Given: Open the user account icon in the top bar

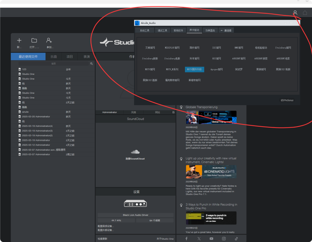Looking at the screenshot, I should (295, 13).
